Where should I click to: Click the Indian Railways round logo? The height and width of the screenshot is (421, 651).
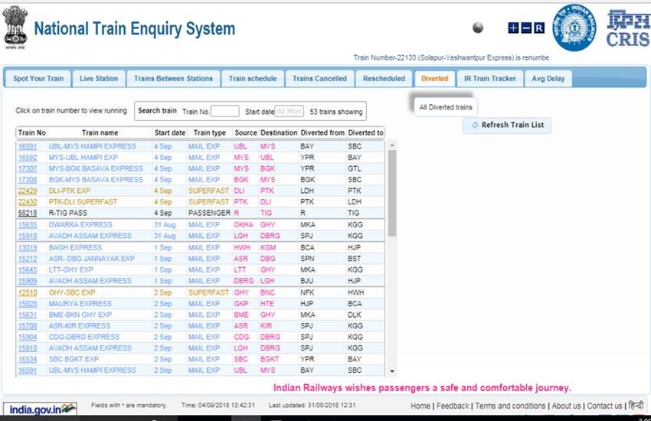coord(574,28)
